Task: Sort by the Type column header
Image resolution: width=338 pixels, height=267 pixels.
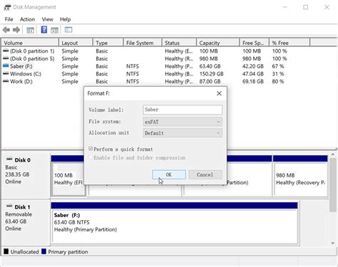Action: pos(108,43)
